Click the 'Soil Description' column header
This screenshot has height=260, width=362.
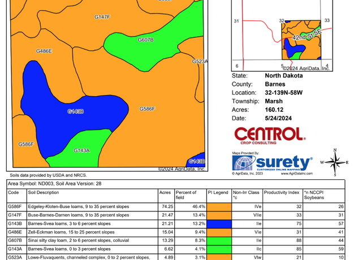(44, 192)
